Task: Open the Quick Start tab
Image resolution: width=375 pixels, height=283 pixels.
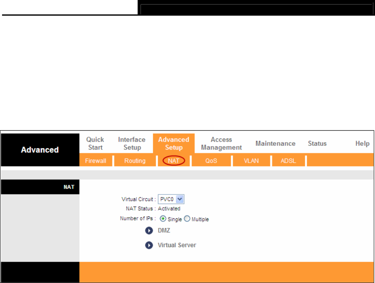Action: 95,143
